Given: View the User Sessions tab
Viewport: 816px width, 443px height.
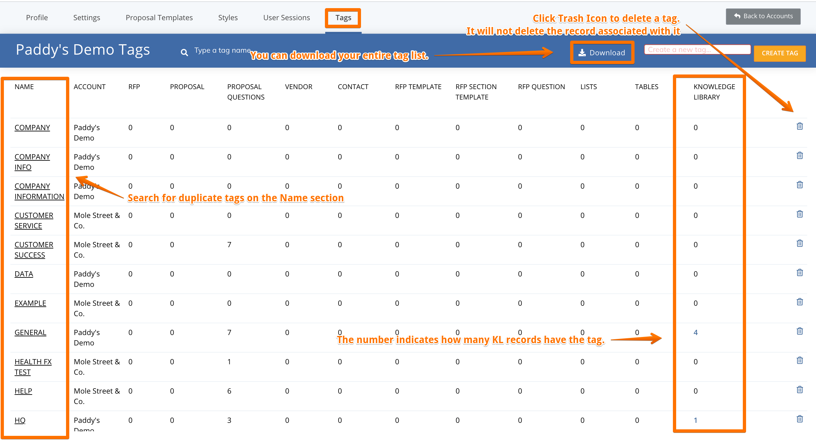Looking at the screenshot, I should tap(287, 18).
